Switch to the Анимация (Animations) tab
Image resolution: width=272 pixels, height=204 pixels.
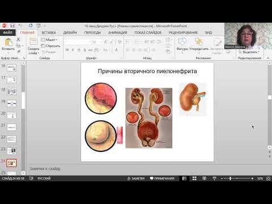pyautogui.click(x=117, y=32)
